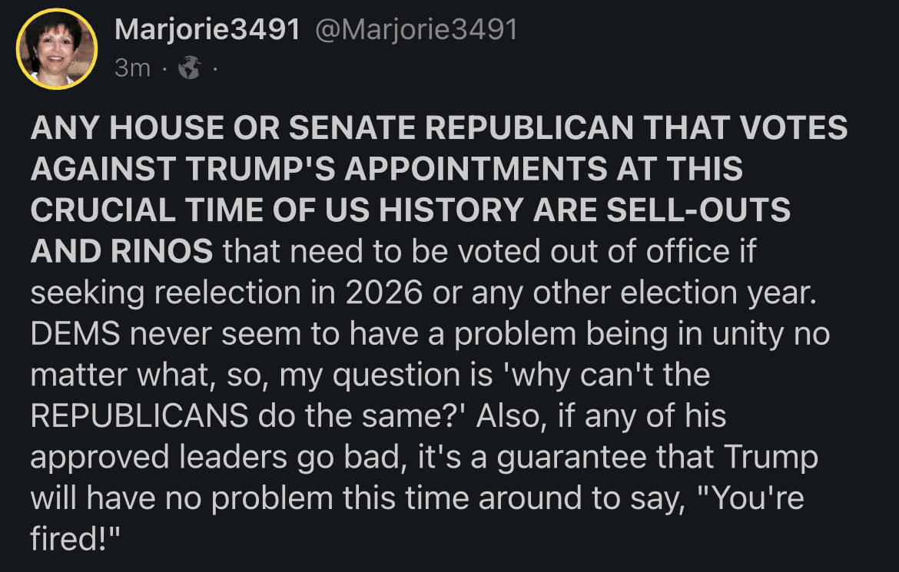Open the @Marjorie3491 handle link
This screenshot has width=899, height=572.
(x=413, y=30)
